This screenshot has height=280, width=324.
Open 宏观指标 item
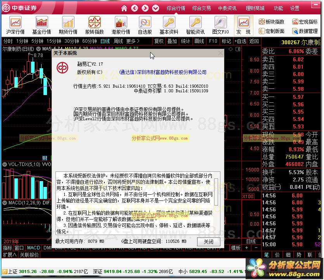coord(305,22)
